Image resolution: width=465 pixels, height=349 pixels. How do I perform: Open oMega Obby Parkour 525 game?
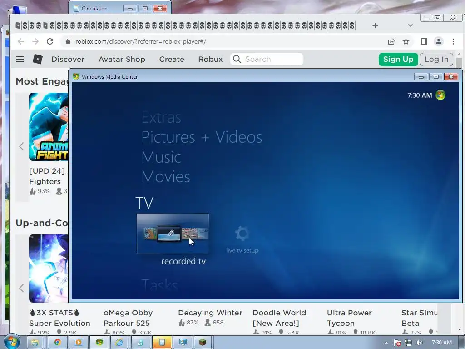128,318
